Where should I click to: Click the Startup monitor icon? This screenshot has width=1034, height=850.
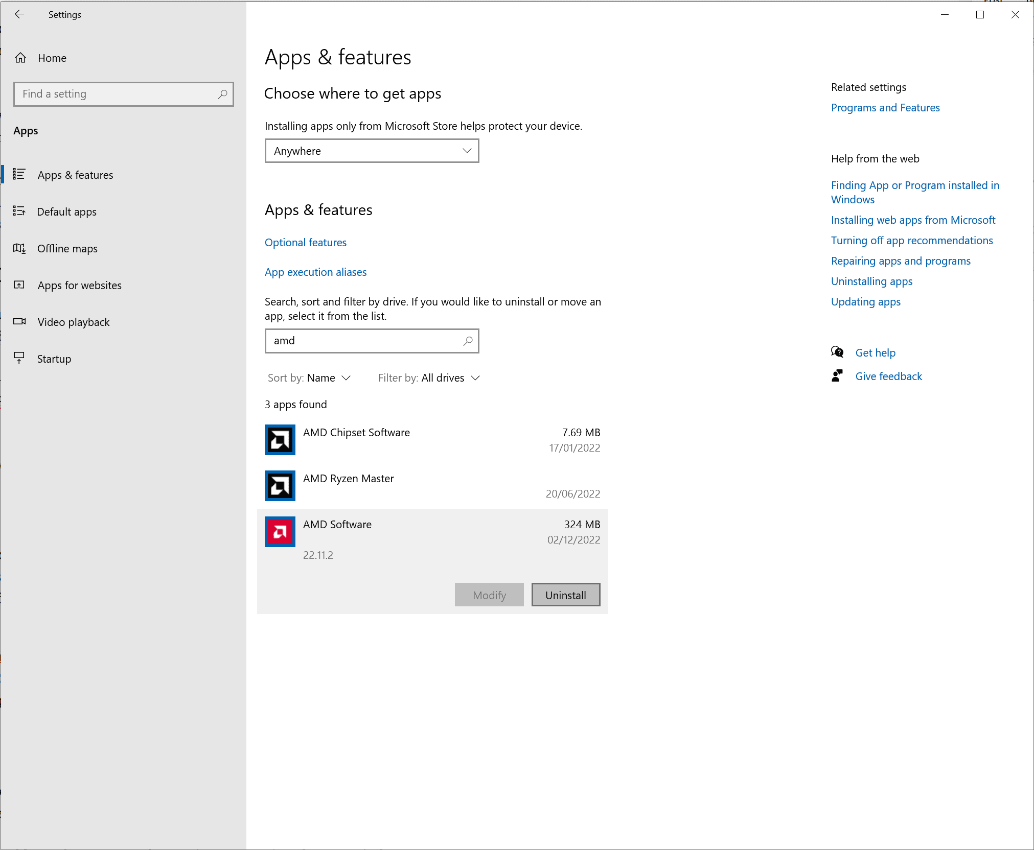click(19, 358)
